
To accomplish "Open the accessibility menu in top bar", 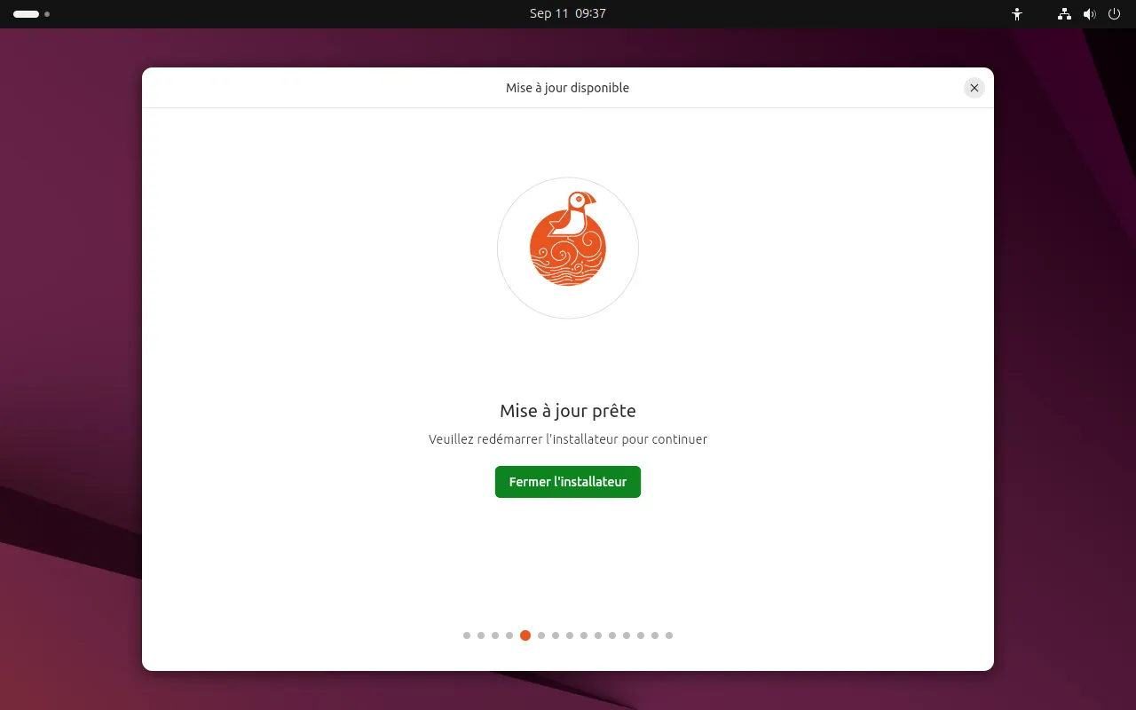I will tap(1017, 14).
